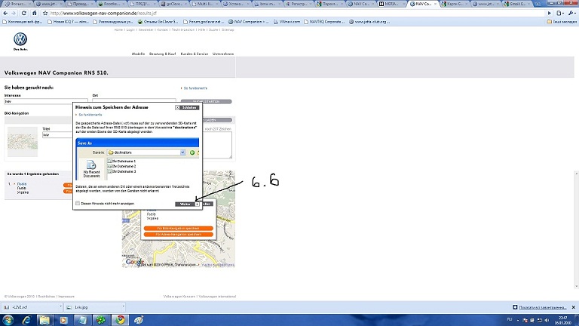
Task: Click the 'Weiter' button in the dialog
Action: click(x=188, y=204)
